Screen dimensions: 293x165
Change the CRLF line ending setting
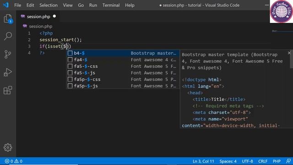[x=263, y=161]
